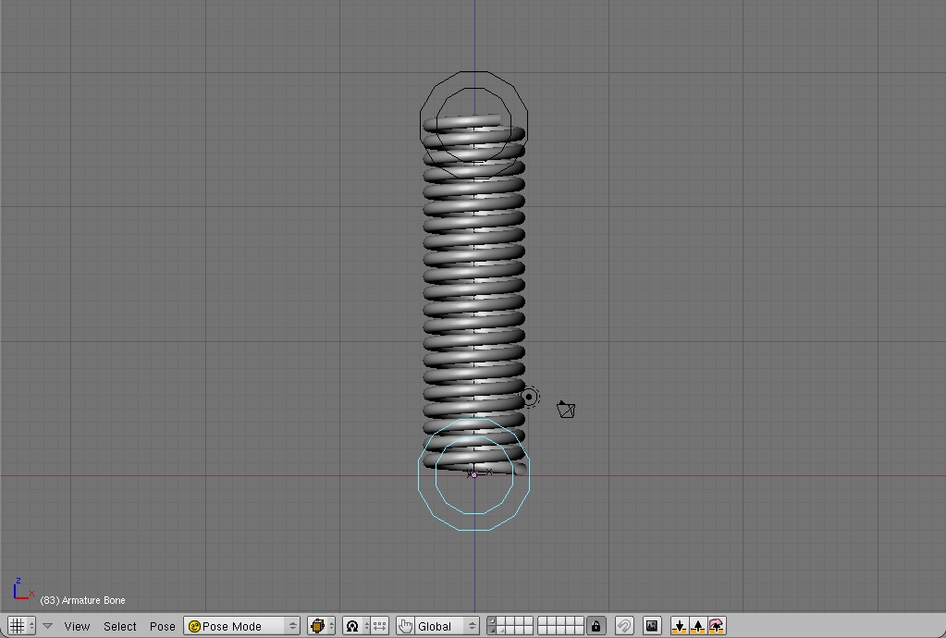Click the "(83) Armature Bone" info text

pyautogui.click(x=82, y=601)
